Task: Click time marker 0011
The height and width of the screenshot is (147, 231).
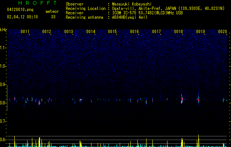Action: pyautogui.click(x=25, y=32)
